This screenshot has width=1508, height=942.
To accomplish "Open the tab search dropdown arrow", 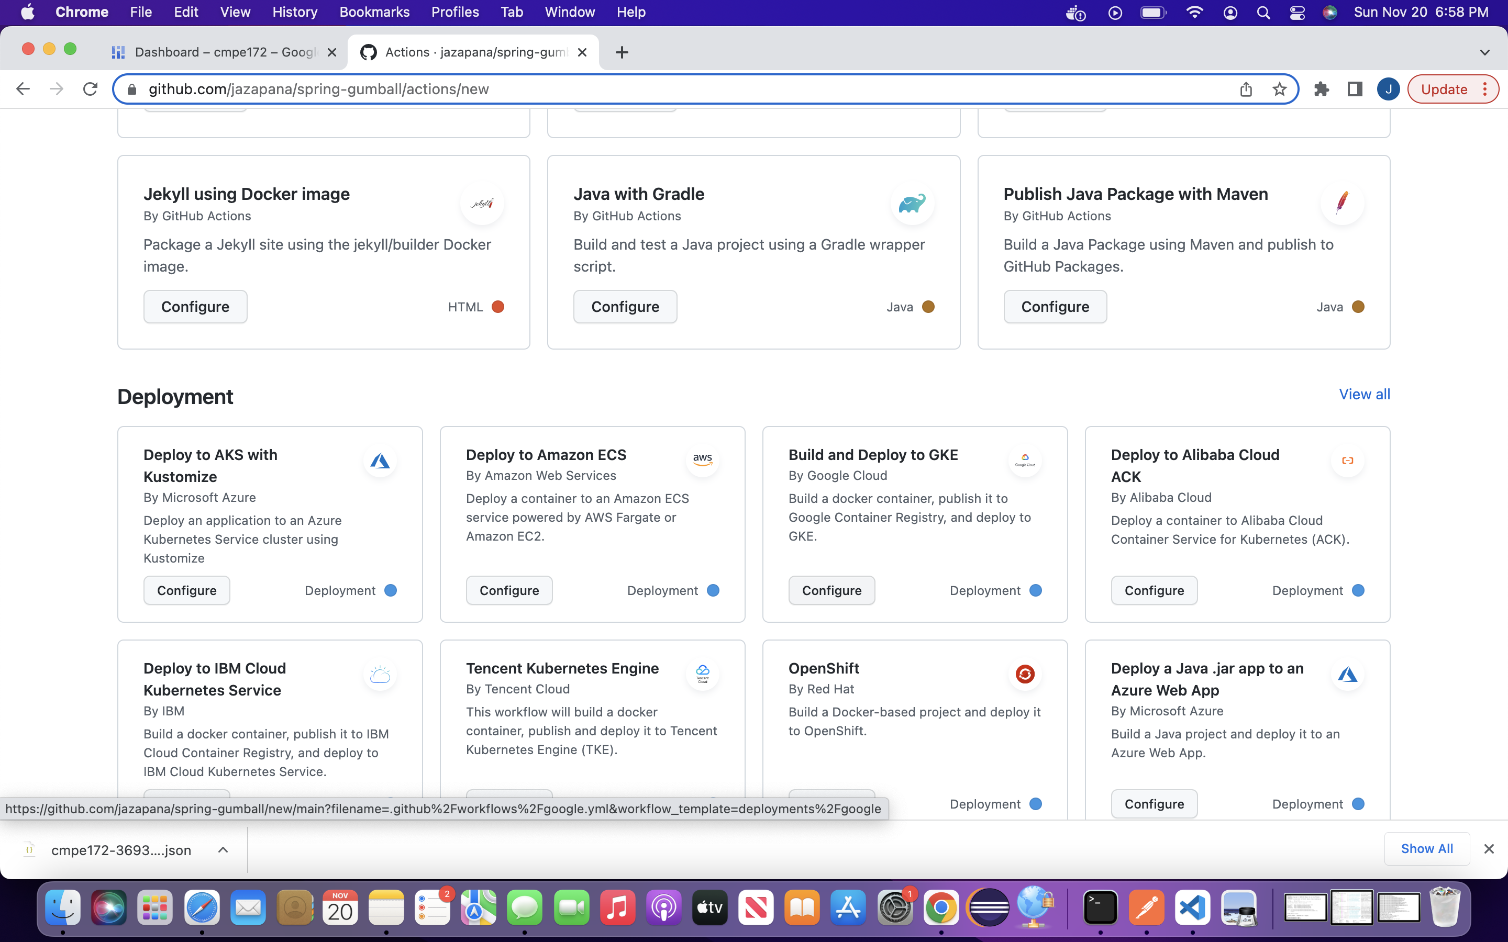I will [x=1484, y=52].
